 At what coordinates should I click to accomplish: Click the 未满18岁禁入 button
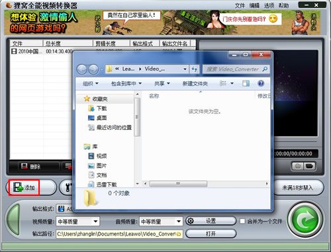click(x=298, y=187)
